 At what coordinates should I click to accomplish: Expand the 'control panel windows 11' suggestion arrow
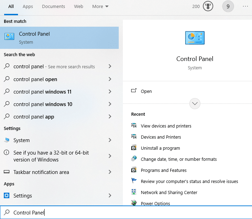tap(110, 92)
